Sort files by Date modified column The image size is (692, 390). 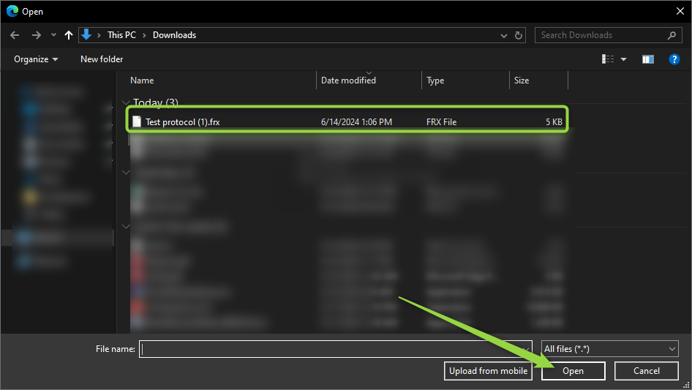point(348,80)
